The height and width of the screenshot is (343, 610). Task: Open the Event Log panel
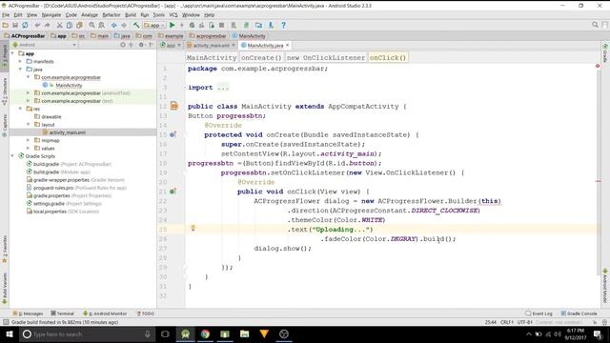tap(539, 313)
